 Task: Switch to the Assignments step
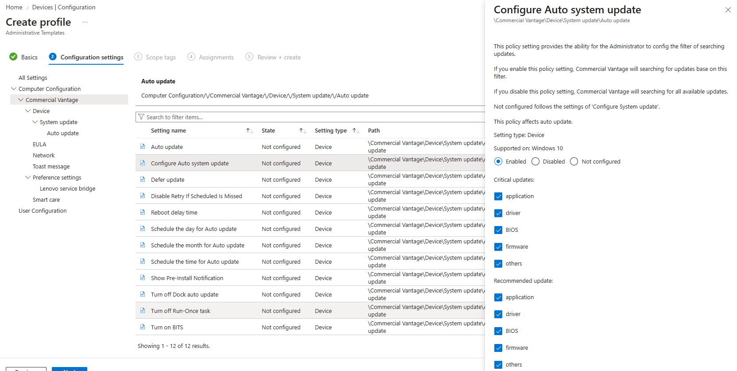click(x=210, y=57)
